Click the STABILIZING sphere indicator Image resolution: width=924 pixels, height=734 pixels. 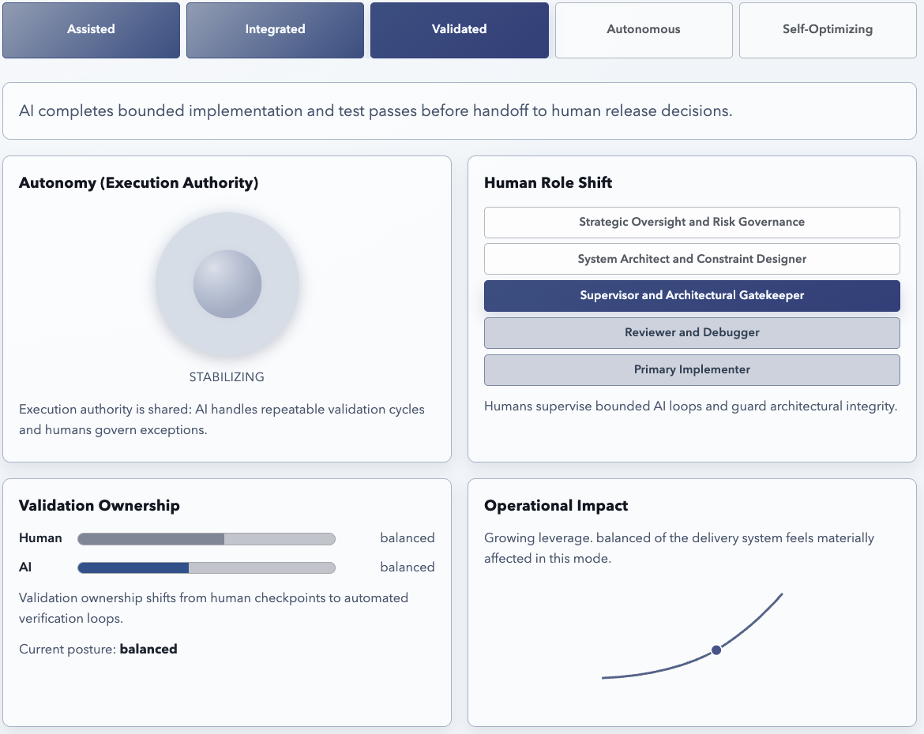227,284
